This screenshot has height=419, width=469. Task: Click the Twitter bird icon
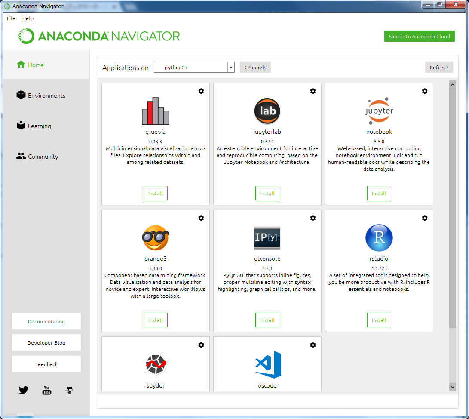pos(23,390)
